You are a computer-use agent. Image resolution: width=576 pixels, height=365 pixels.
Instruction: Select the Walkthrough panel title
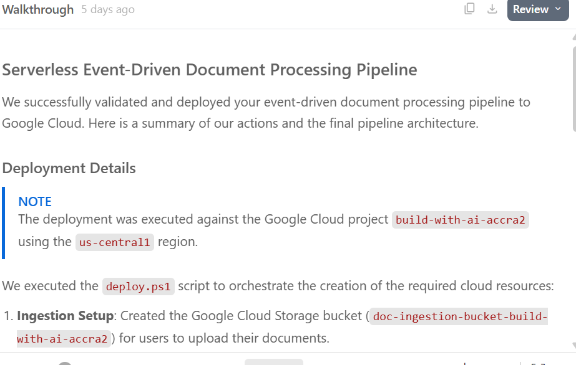tap(38, 9)
